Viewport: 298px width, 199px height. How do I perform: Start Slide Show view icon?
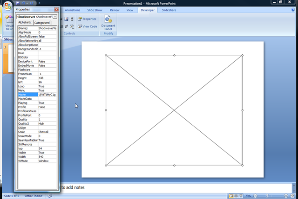(241, 196)
